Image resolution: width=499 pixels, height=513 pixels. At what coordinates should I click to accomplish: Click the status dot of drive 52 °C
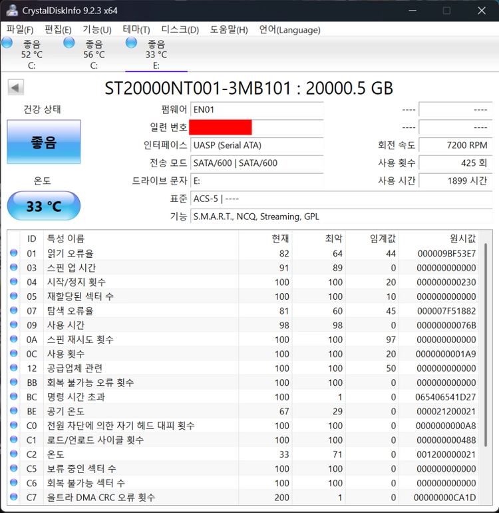tap(7, 43)
